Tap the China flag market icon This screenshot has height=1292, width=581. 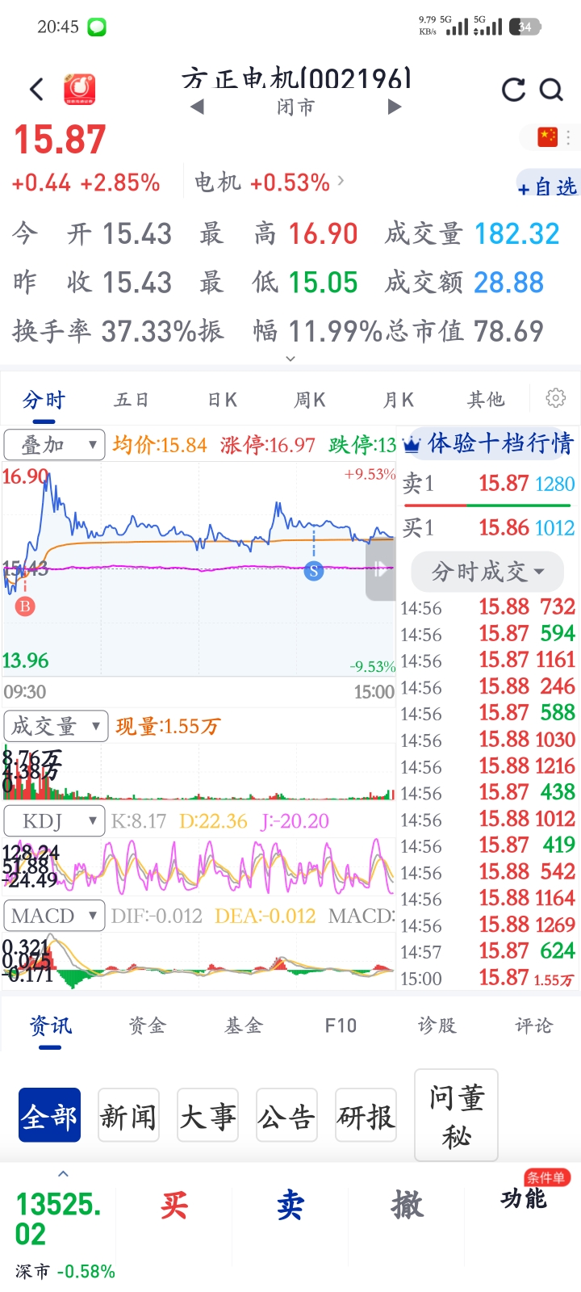(548, 136)
